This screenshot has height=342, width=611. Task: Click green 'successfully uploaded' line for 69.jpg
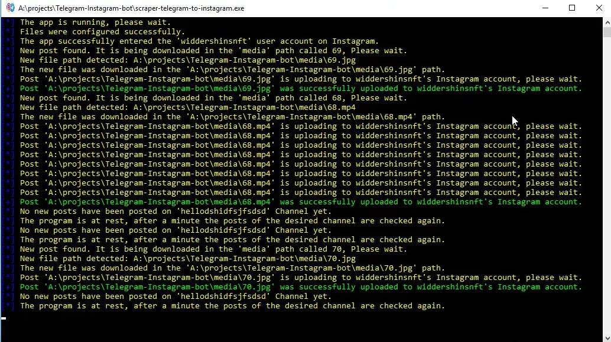coord(301,89)
